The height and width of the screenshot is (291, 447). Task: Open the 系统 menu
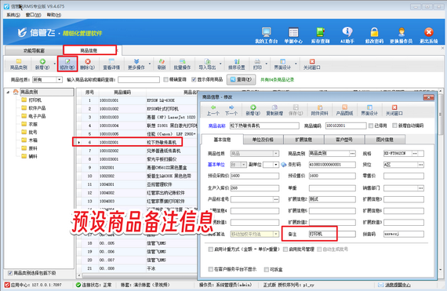click(x=13, y=15)
